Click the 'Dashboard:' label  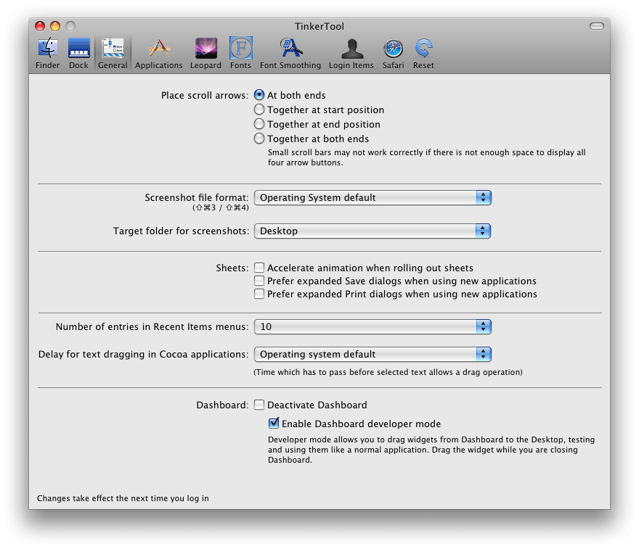[222, 405]
